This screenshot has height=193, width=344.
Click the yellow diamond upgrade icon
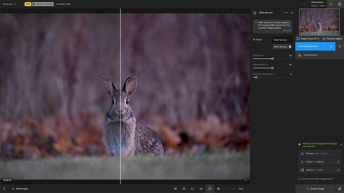point(331,4)
